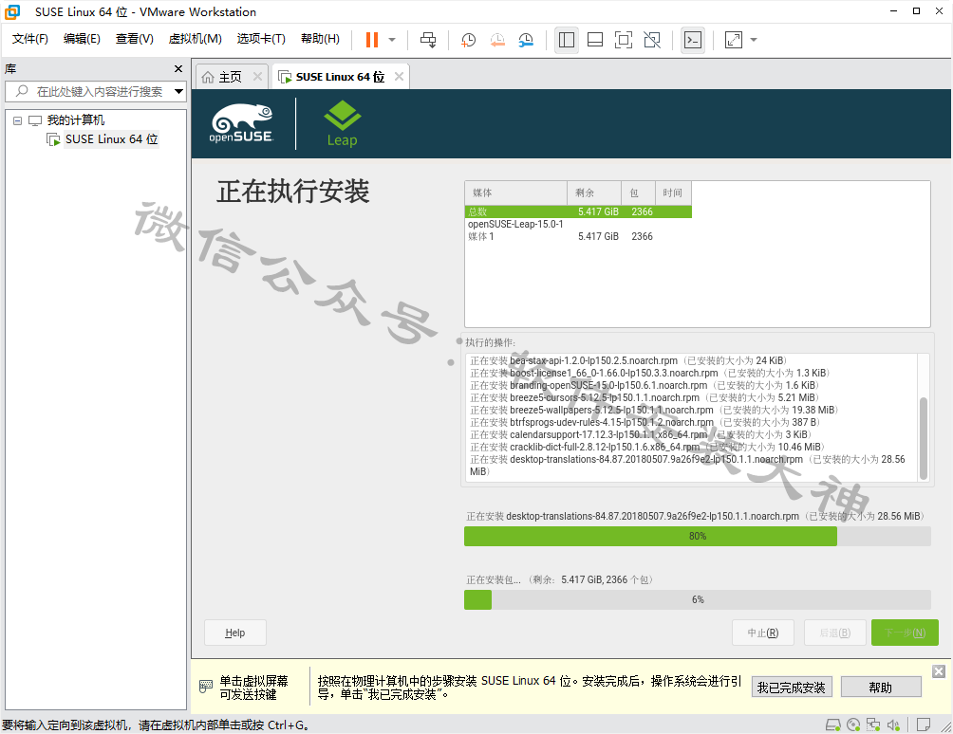Click the 80% package progress bar
953x734 pixels.
(697, 537)
